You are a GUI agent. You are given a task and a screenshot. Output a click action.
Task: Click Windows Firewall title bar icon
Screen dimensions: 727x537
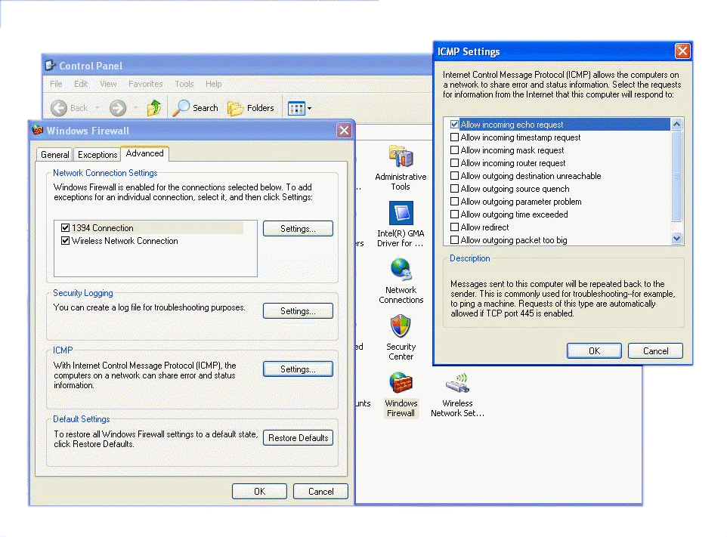point(38,130)
